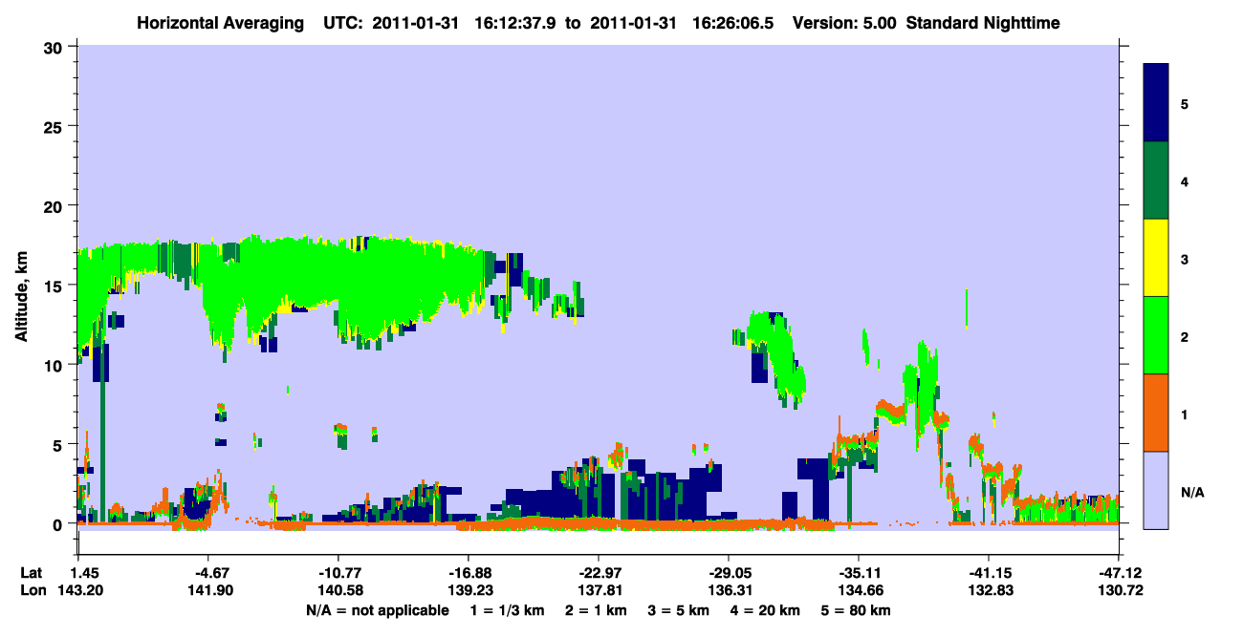Click the latitude value -35.11

[858, 572]
